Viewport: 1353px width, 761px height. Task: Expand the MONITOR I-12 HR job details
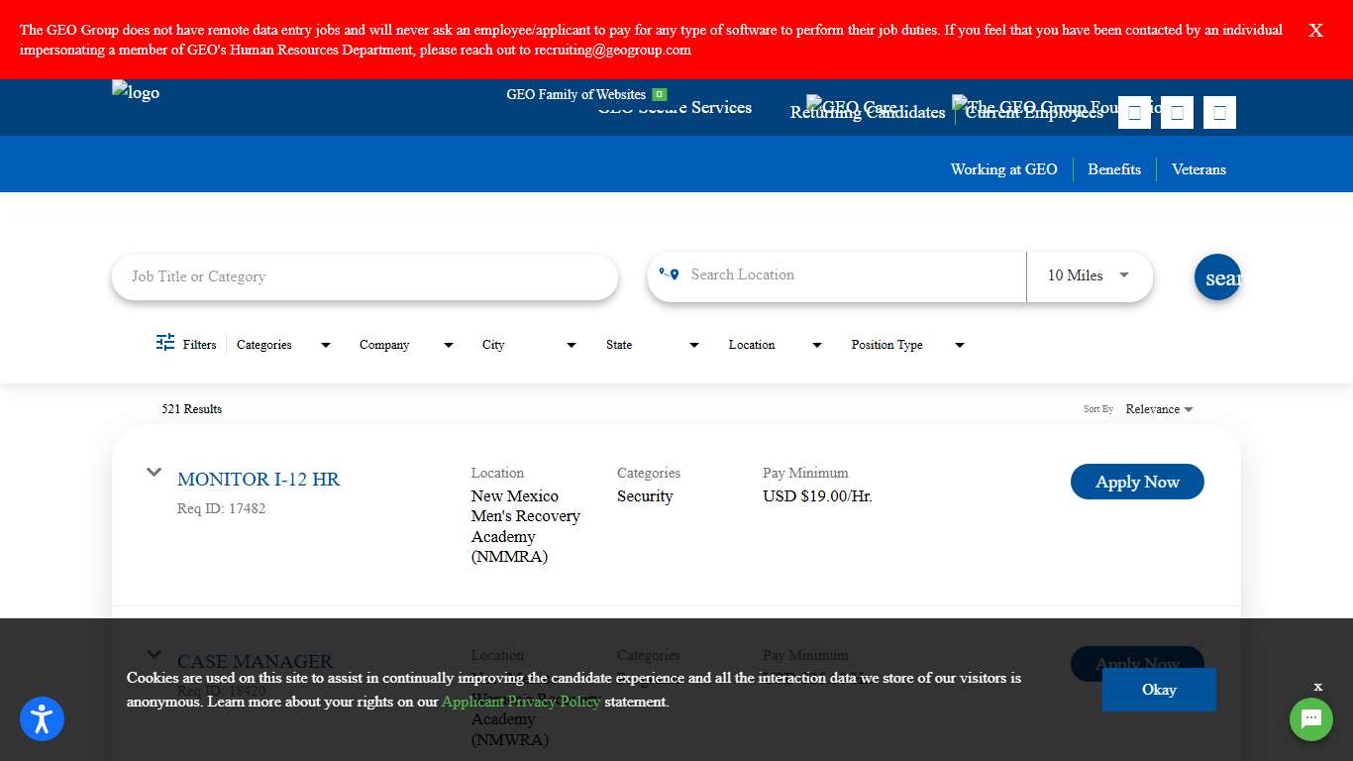pyautogui.click(x=154, y=473)
